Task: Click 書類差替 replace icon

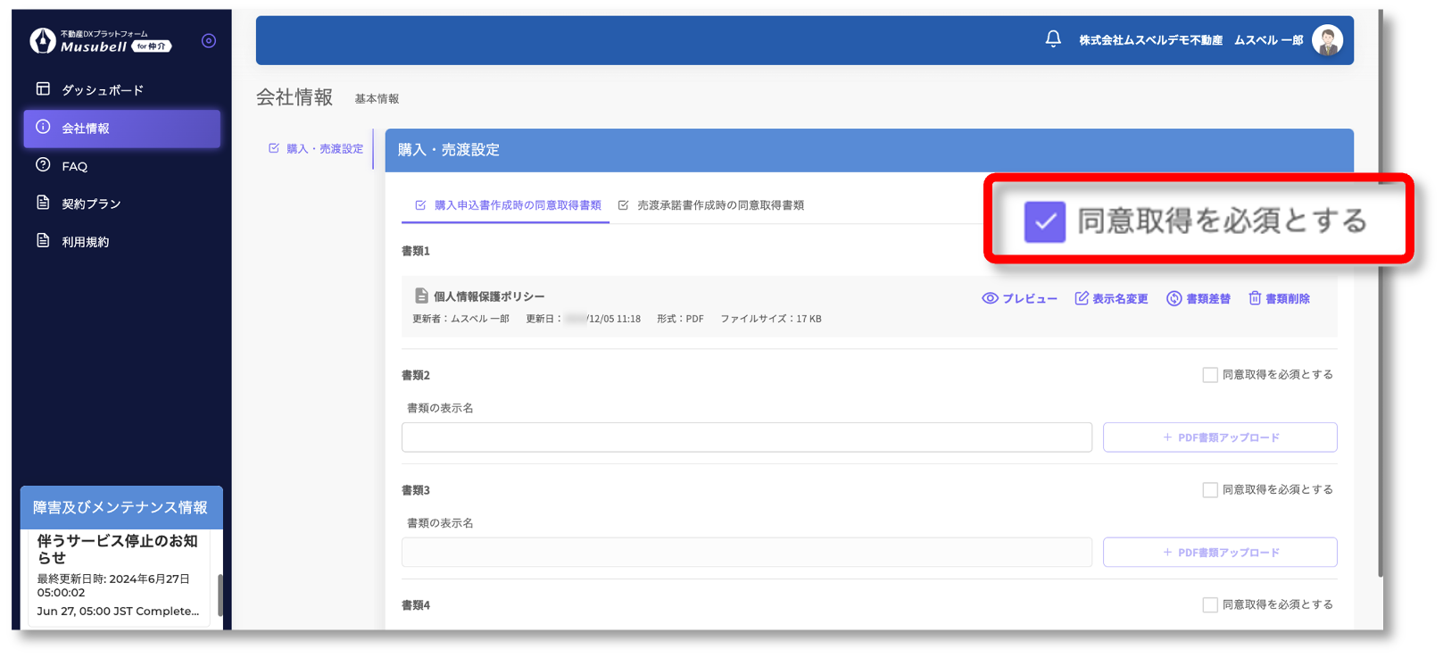Action: [x=1174, y=298]
